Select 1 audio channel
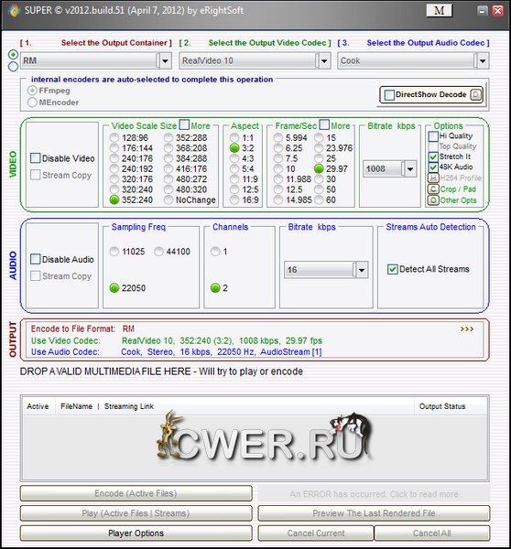511x549 pixels. [x=215, y=252]
